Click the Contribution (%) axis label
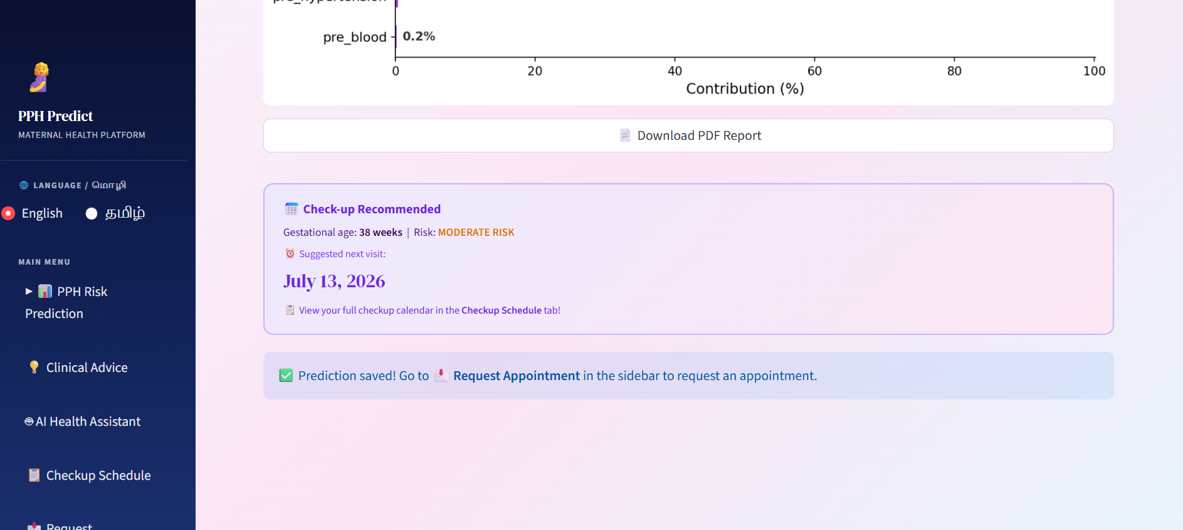Screen dimensions: 1183x530 [x=745, y=88]
